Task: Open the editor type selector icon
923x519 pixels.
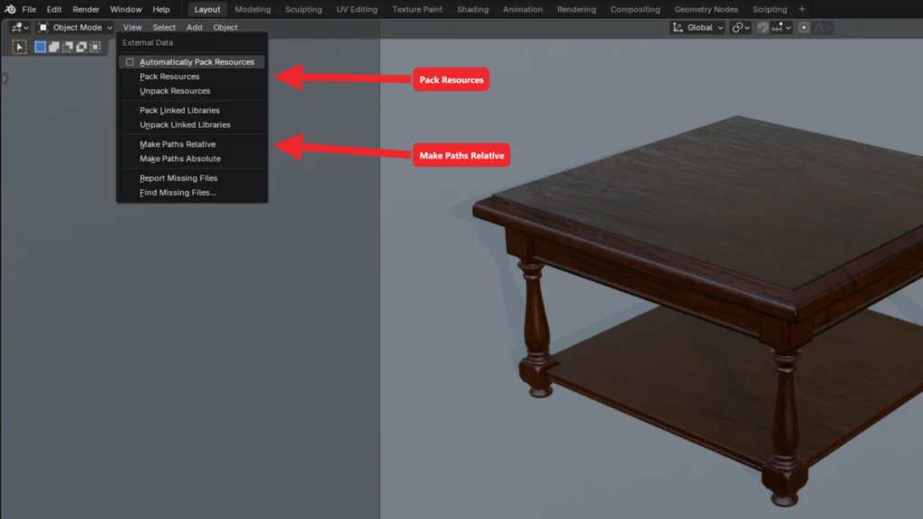Action: (x=20, y=28)
